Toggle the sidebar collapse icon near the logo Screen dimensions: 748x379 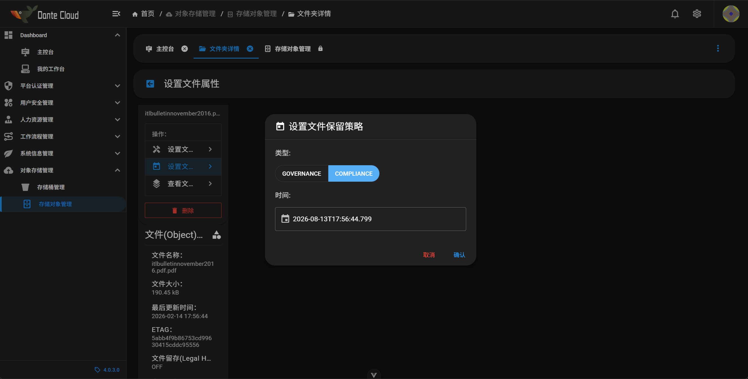tap(116, 14)
